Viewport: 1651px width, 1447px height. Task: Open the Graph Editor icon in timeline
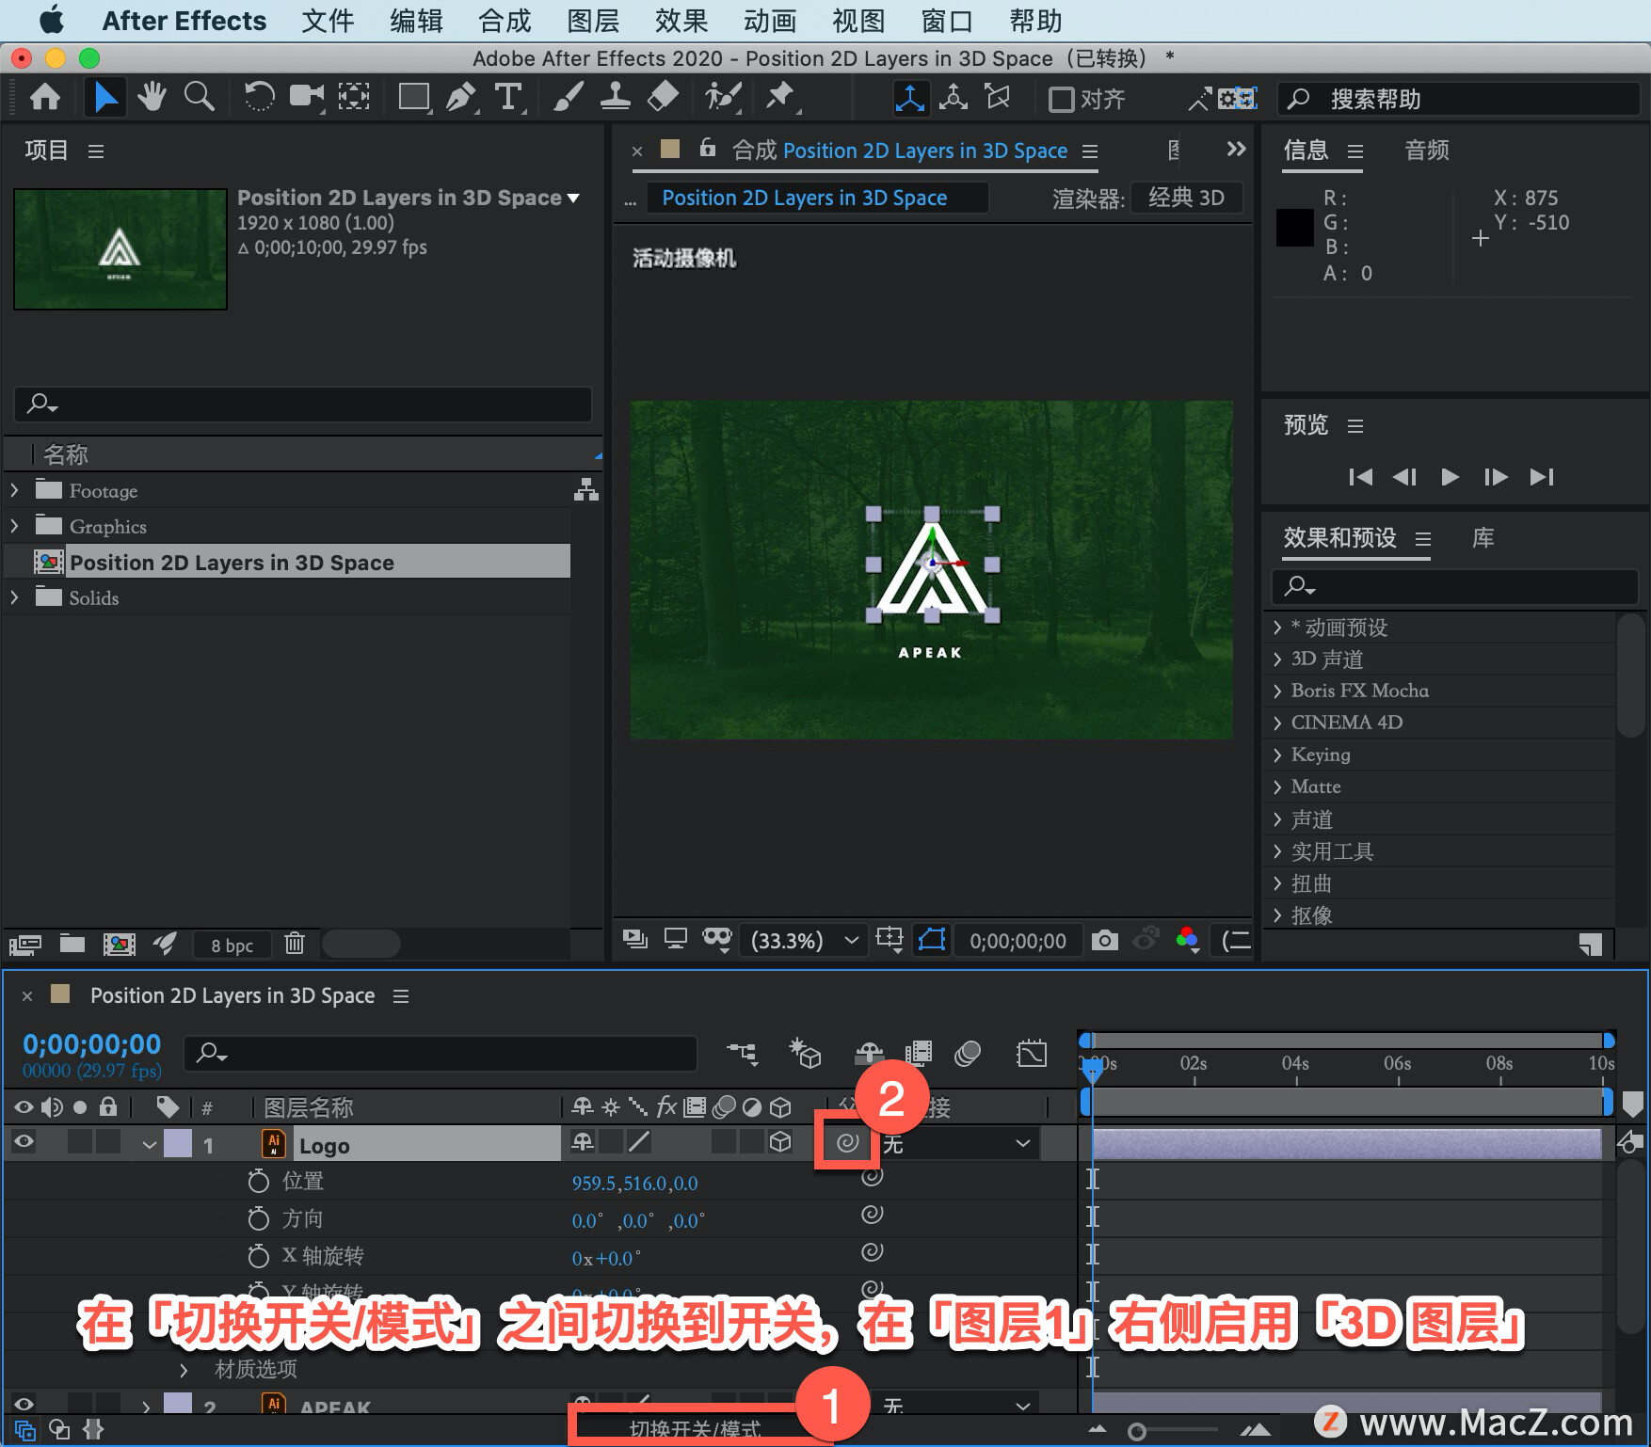pos(1032,1053)
